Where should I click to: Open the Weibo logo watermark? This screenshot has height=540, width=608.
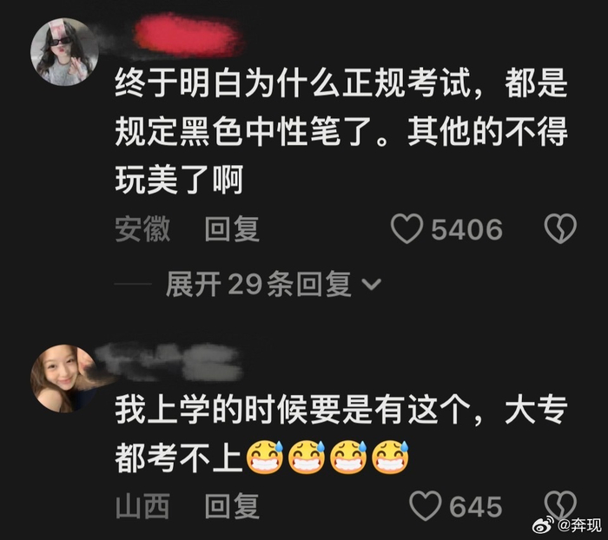[x=544, y=525]
